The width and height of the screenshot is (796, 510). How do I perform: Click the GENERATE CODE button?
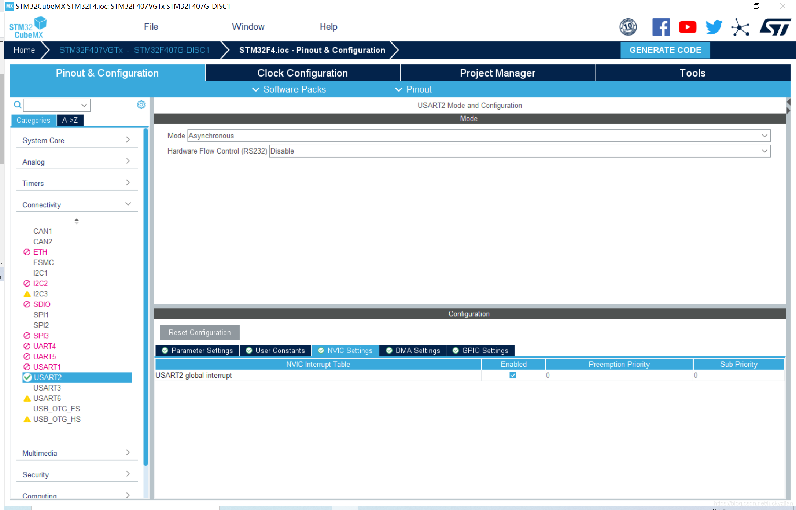[665, 50]
